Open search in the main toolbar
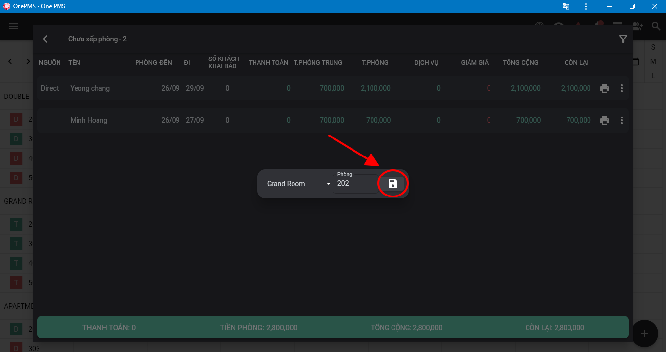This screenshot has height=352, width=666. click(656, 26)
